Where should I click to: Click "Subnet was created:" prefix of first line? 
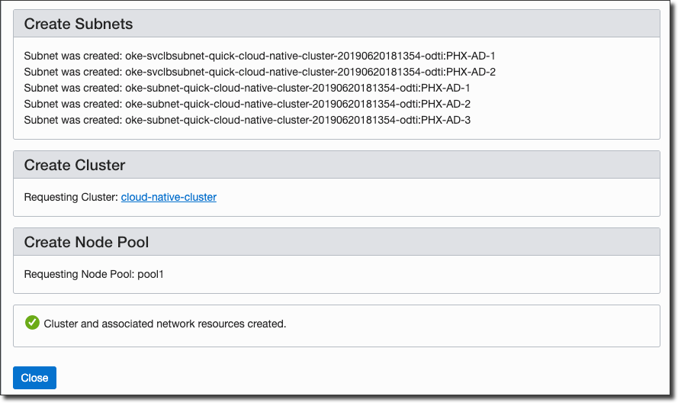72,56
